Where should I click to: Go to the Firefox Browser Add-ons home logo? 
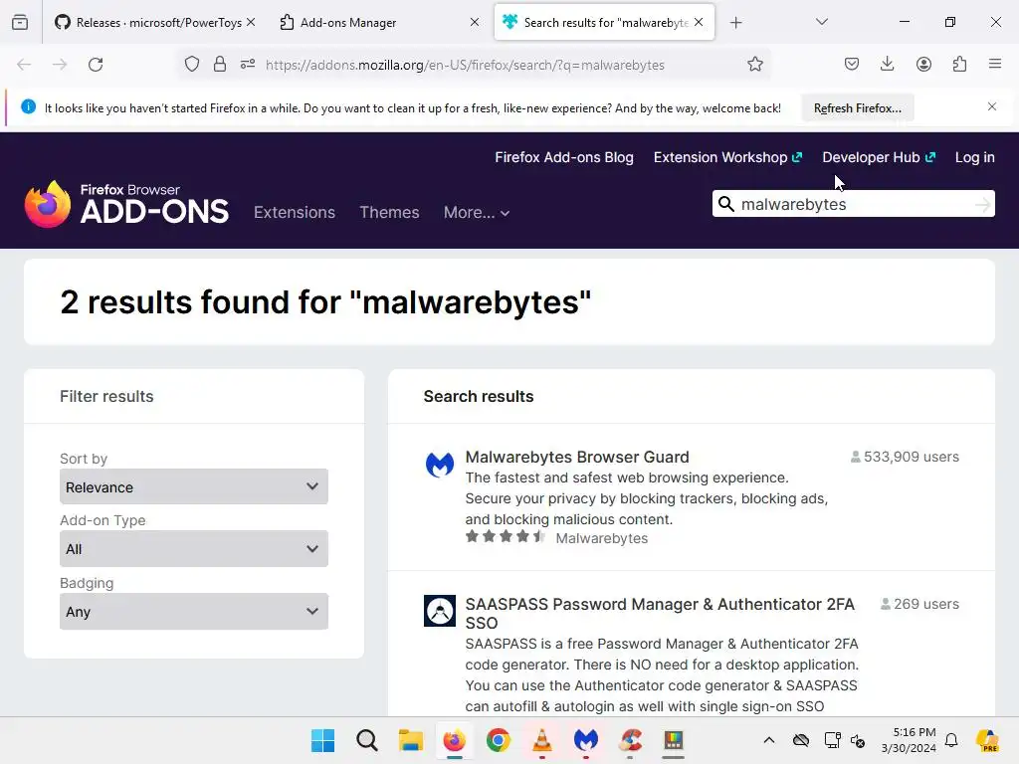click(126, 204)
